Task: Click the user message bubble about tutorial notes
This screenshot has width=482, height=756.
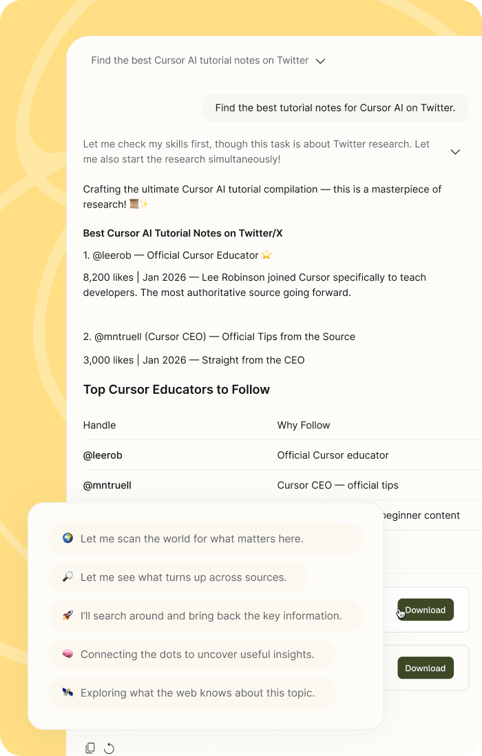Action: (x=335, y=108)
